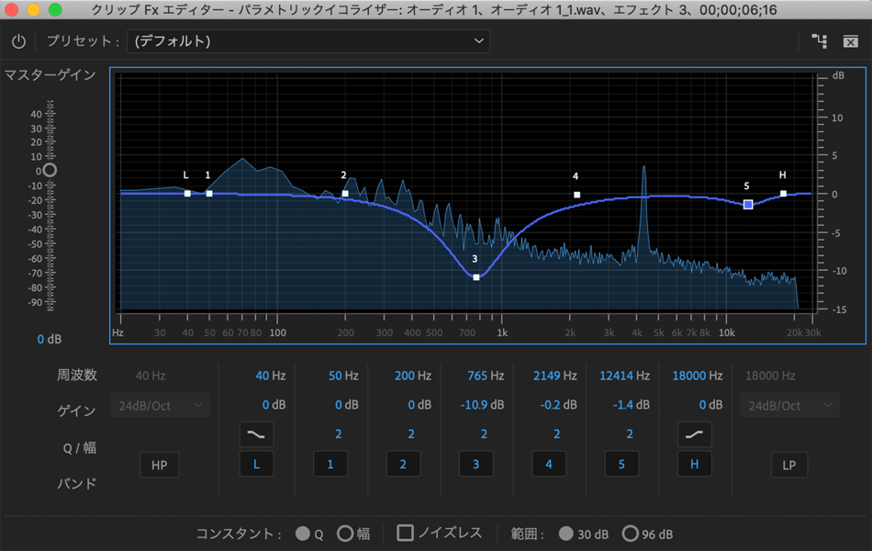Enable the ノイズレス checkbox

tap(405, 533)
